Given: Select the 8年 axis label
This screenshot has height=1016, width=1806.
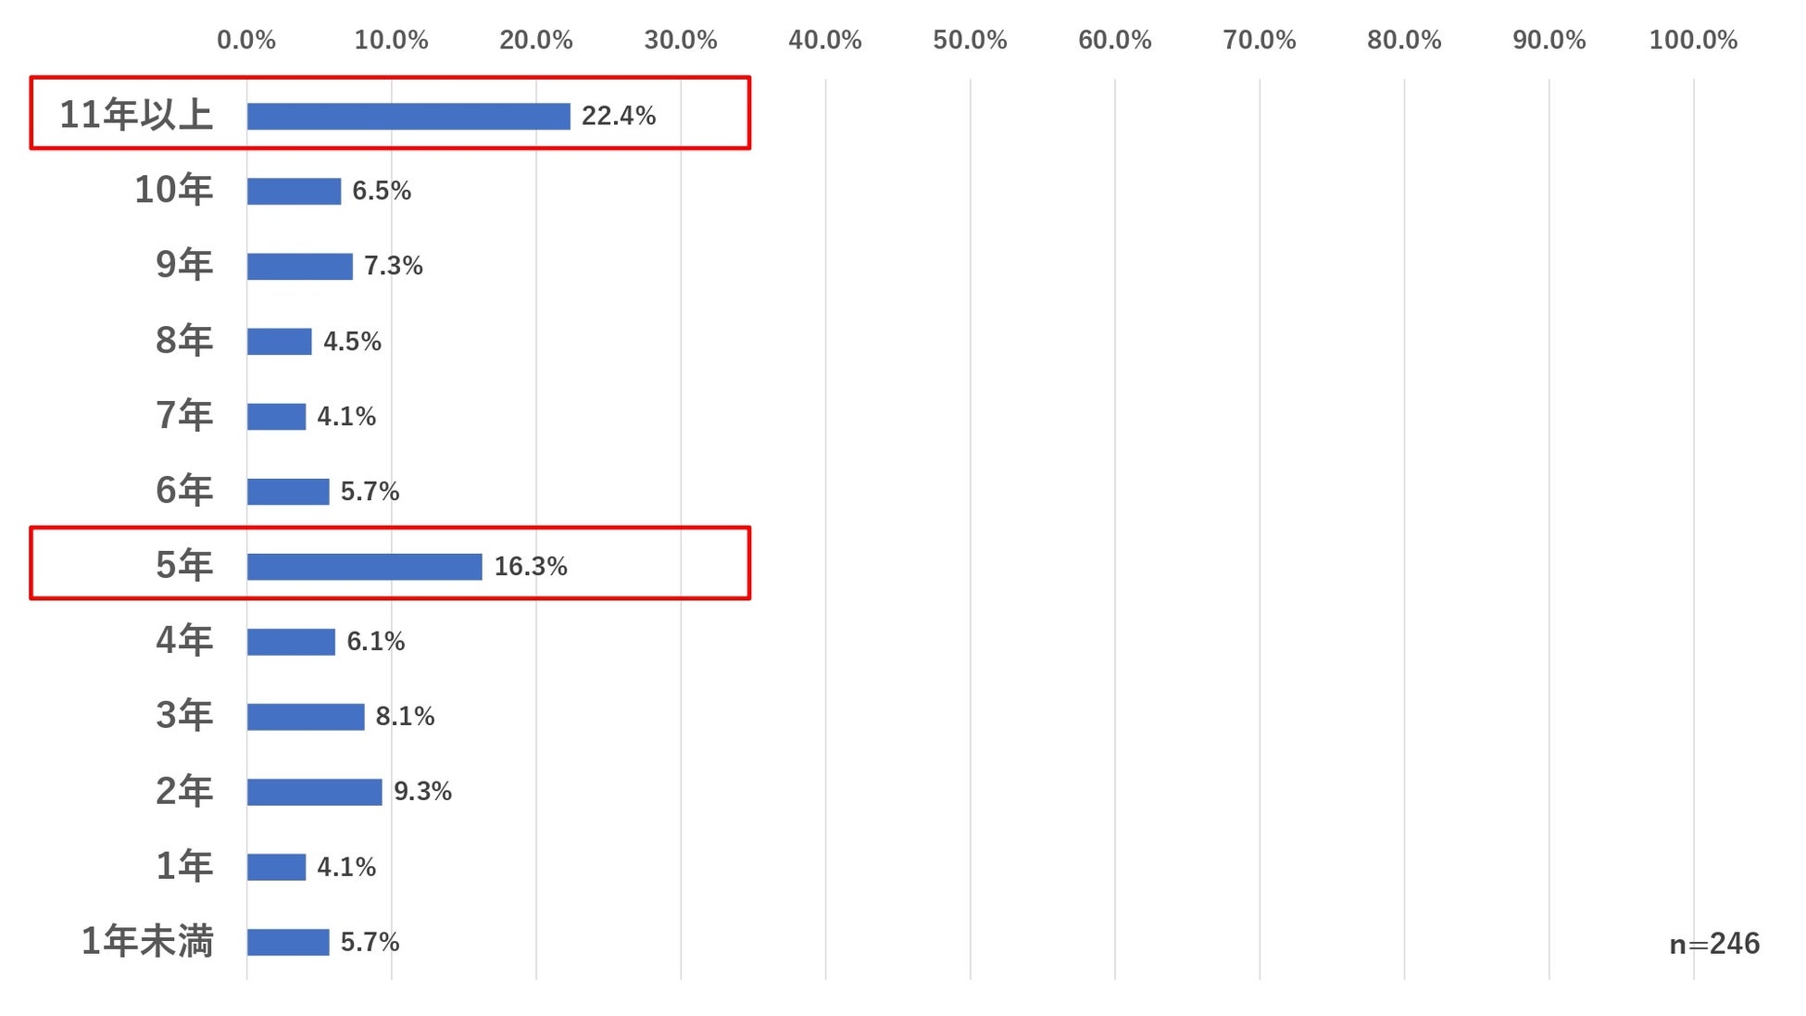Looking at the screenshot, I should (184, 341).
